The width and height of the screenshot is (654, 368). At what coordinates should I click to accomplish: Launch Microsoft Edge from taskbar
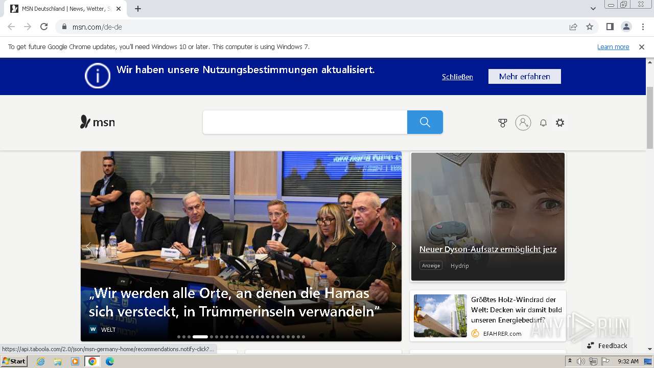tap(110, 361)
